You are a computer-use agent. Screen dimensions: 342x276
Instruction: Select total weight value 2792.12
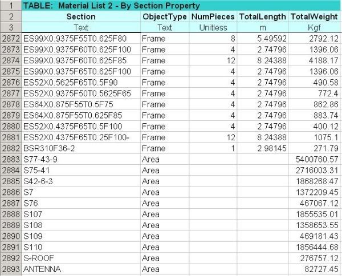click(x=315, y=39)
